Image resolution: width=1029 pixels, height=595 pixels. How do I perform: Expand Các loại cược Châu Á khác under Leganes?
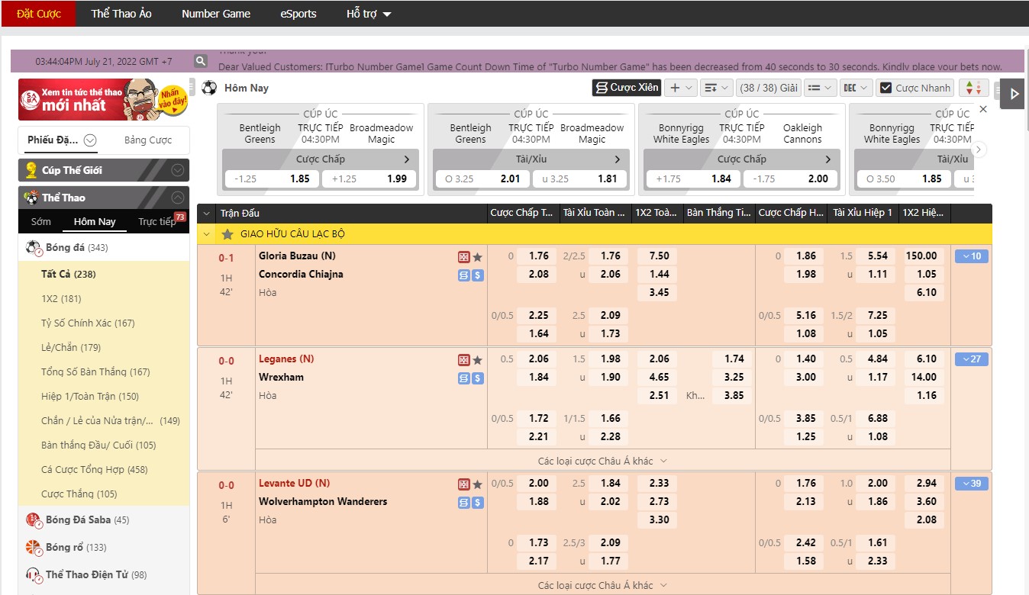click(603, 461)
